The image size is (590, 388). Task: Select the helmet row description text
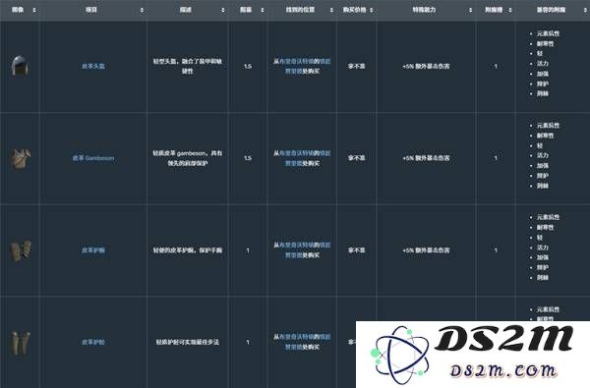188,66
